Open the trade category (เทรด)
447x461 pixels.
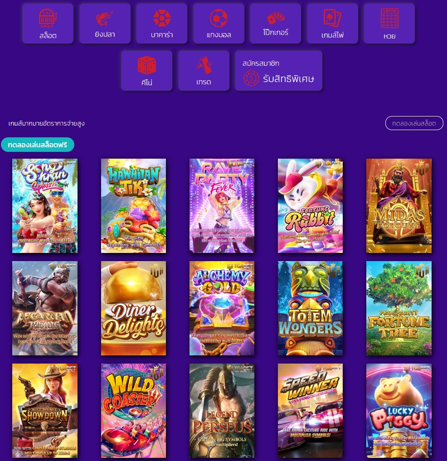(204, 71)
